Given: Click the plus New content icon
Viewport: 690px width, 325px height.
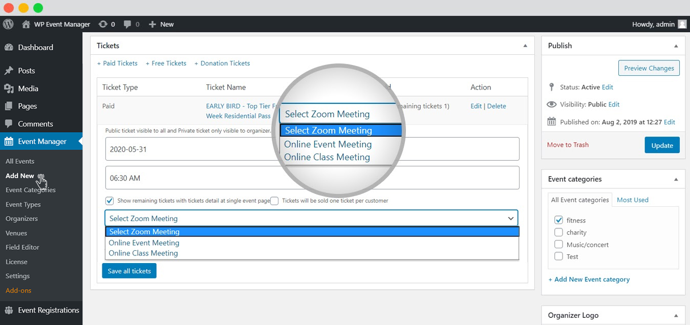Looking at the screenshot, I should [x=152, y=24].
